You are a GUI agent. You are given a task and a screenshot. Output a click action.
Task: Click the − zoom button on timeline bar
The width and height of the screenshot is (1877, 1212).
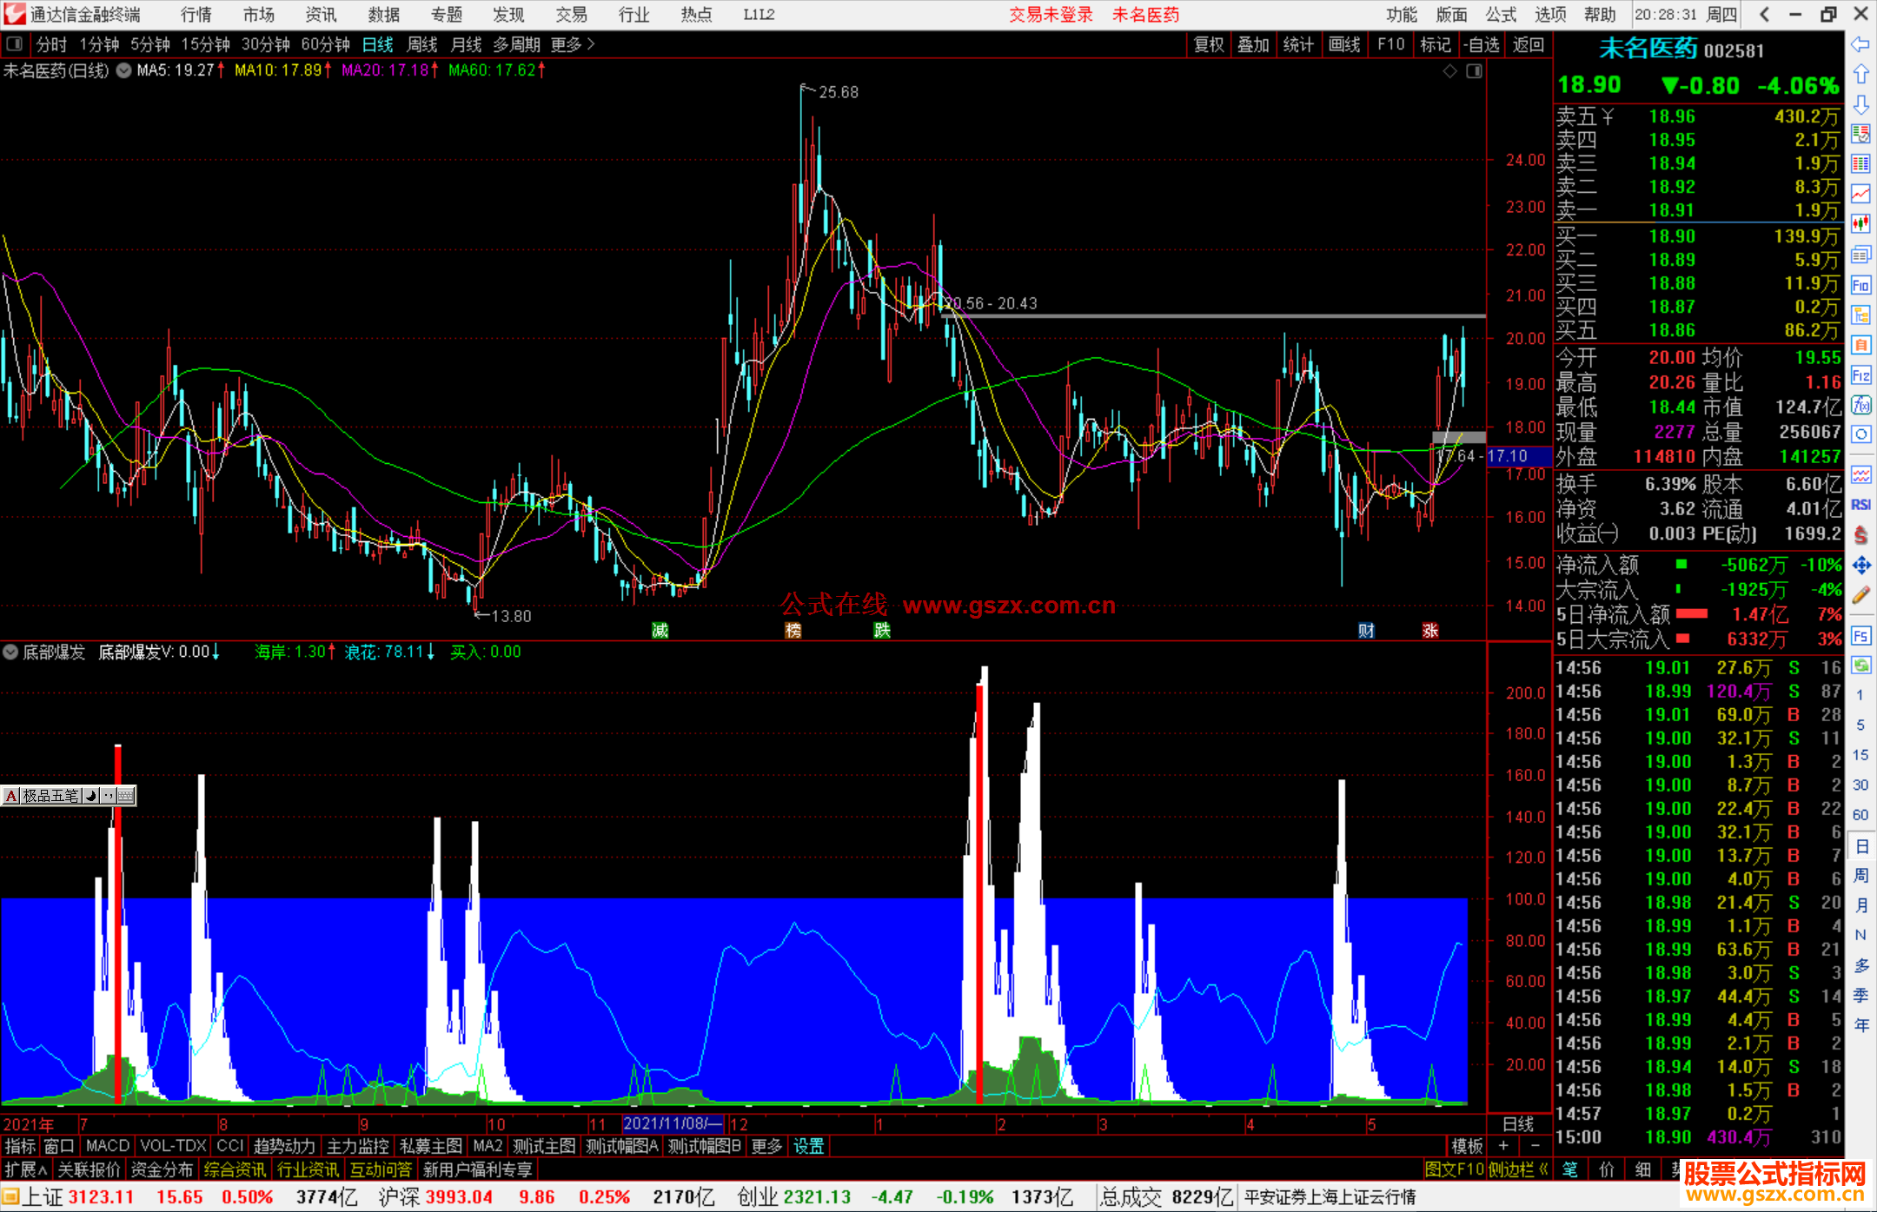coord(1535,1146)
